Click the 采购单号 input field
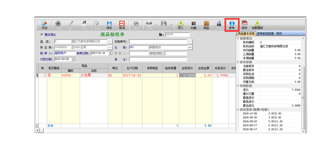The width and height of the screenshot is (335, 151). point(158,41)
